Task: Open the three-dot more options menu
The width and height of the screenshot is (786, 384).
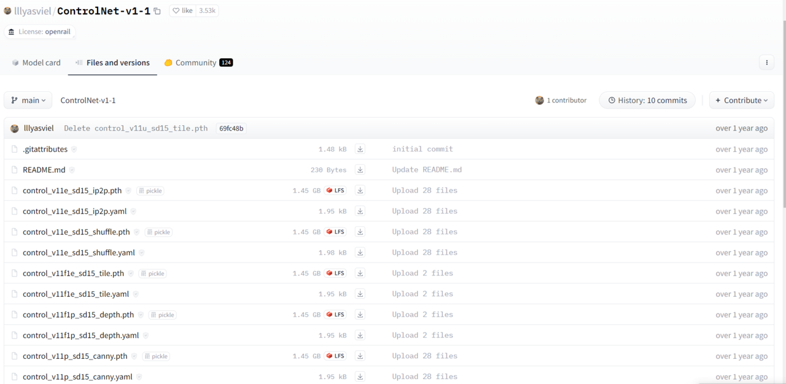Action: coord(766,63)
